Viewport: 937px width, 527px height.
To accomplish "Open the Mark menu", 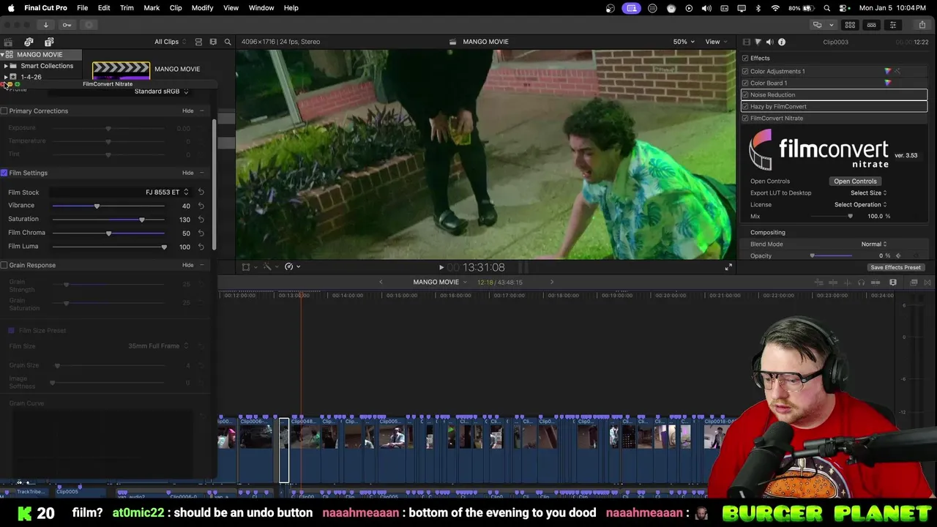I will [152, 7].
